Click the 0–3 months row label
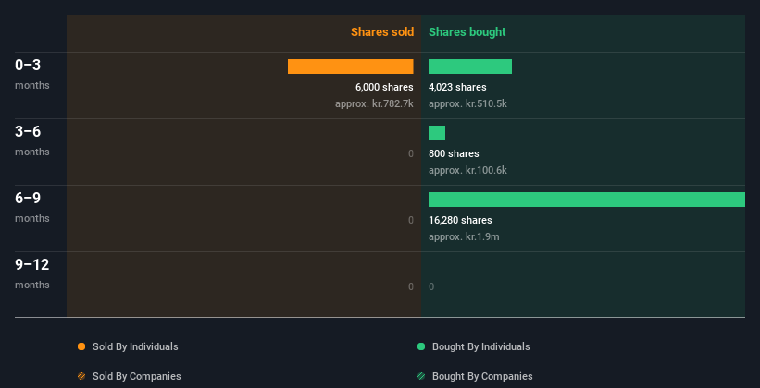 [32, 74]
